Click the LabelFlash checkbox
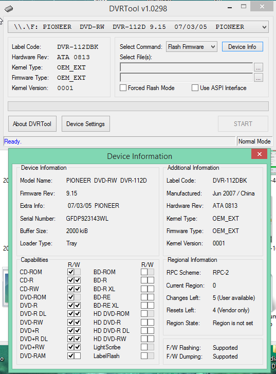This screenshot has width=276, height=374. click(144, 356)
